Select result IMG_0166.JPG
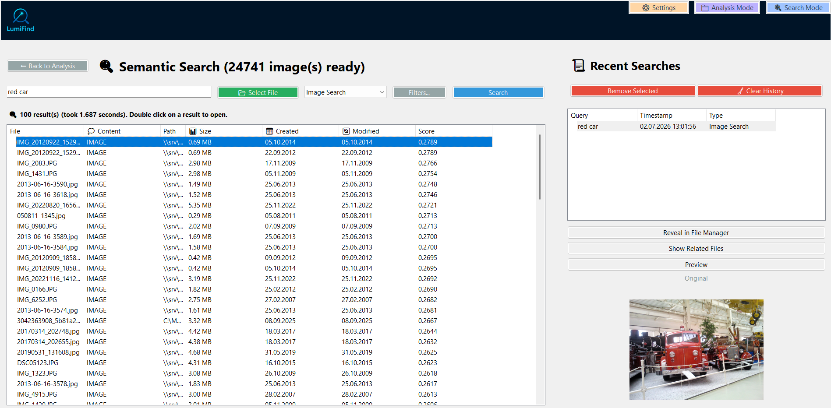This screenshot has height=408, width=831. tap(254, 289)
